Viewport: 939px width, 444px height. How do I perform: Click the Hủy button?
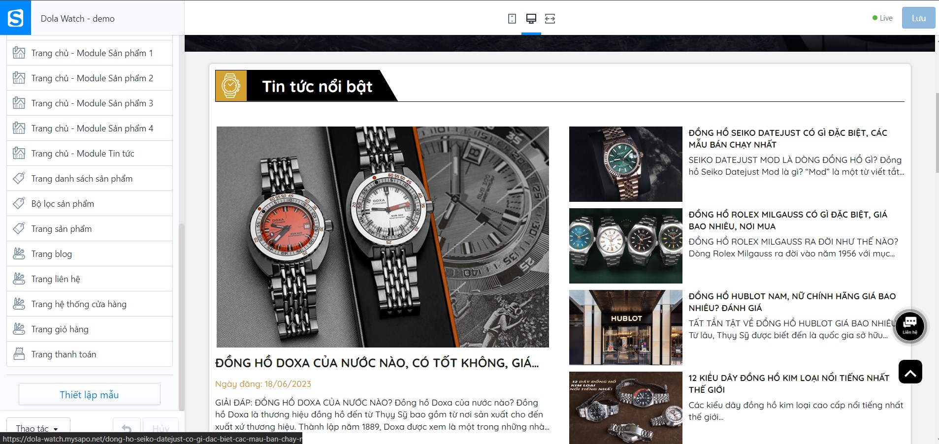pyautogui.click(x=161, y=428)
